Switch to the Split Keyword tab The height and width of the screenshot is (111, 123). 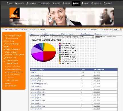tap(52, 34)
